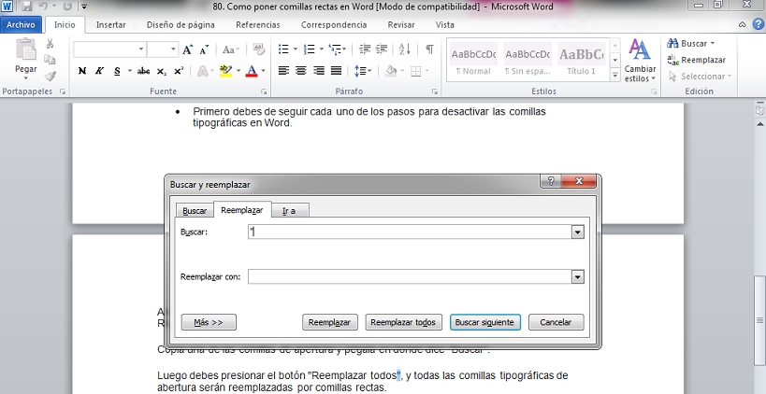
Task: Apply the red font color button
Action: [x=252, y=71]
